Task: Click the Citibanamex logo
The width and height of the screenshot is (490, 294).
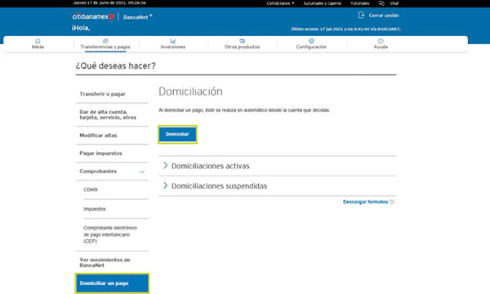Action: [93, 16]
